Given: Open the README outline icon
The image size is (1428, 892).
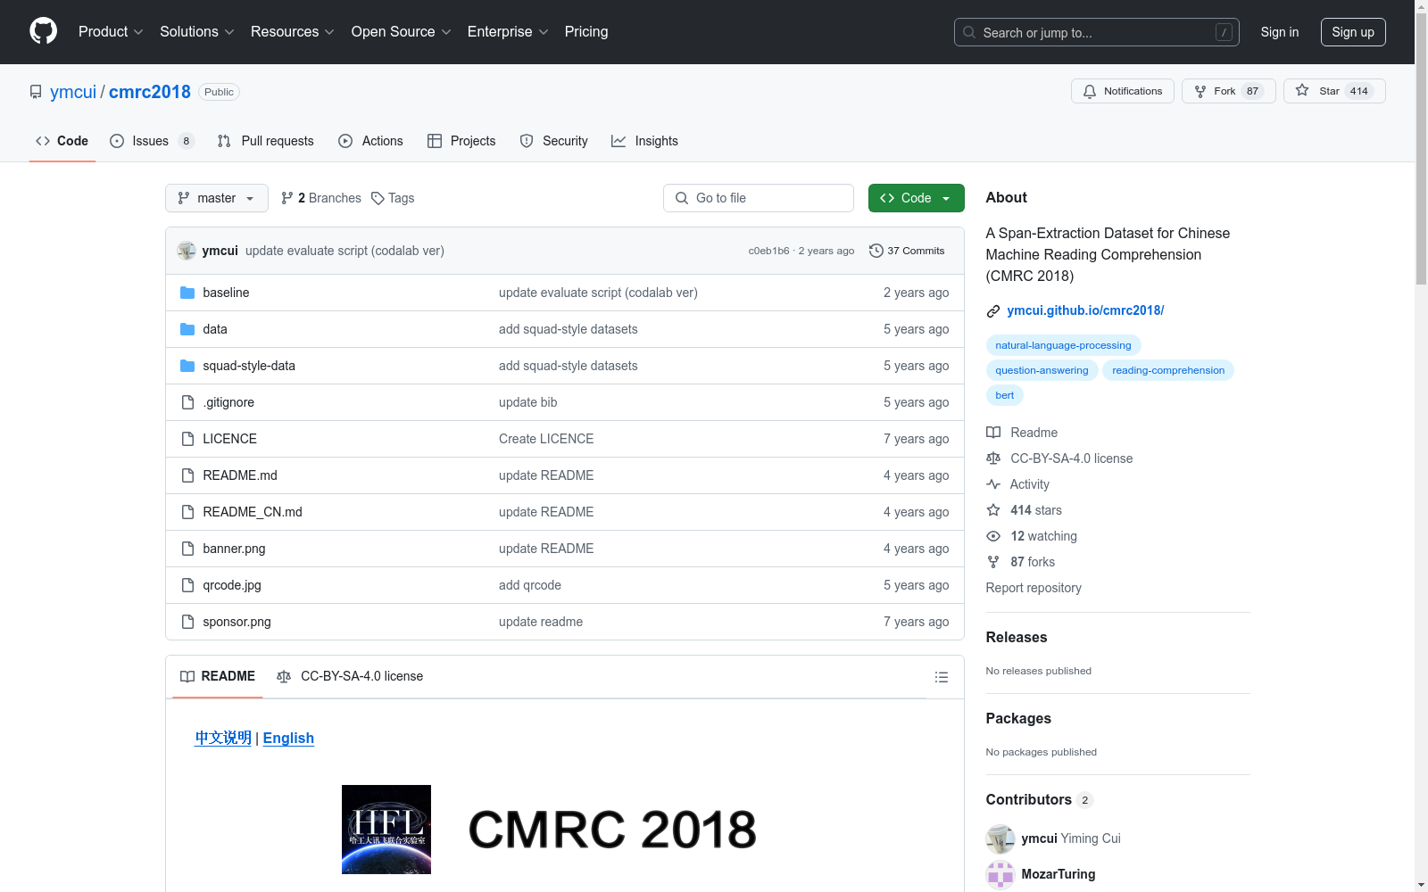Looking at the screenshot, I should click(x=941, y=677).
